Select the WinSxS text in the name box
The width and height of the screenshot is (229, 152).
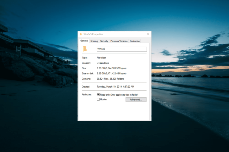[x=101, y=49]
